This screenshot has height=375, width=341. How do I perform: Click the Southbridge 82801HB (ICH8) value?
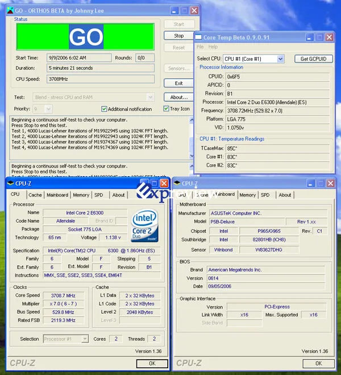pos(269,240)
